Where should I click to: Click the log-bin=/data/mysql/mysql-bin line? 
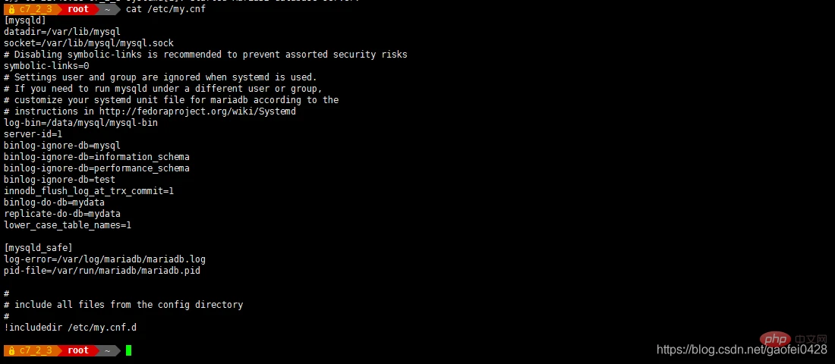(x=80, y=123)
